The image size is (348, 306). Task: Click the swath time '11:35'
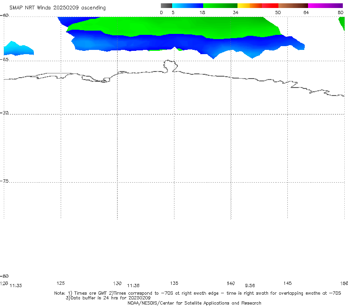click(x=16, y=286)
